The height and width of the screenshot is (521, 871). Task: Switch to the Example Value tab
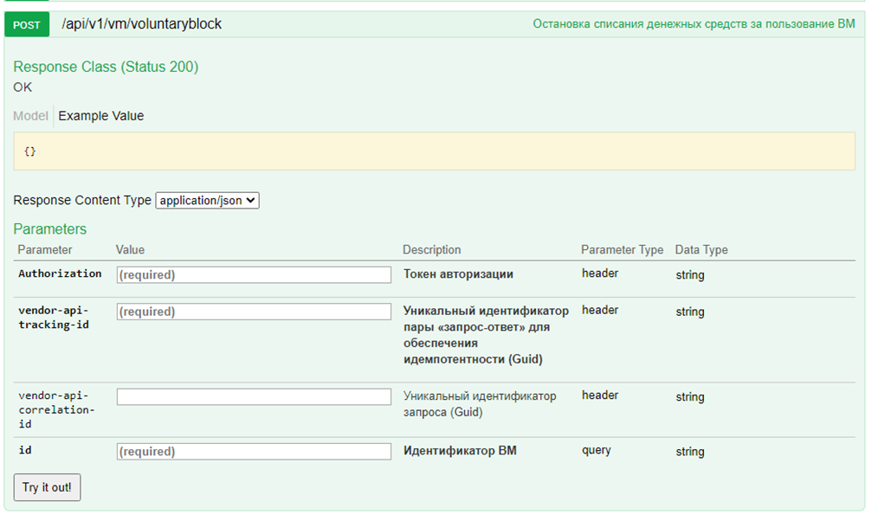click(101, 115)
